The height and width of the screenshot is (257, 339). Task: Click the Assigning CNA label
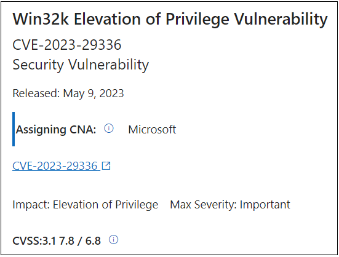56,130
